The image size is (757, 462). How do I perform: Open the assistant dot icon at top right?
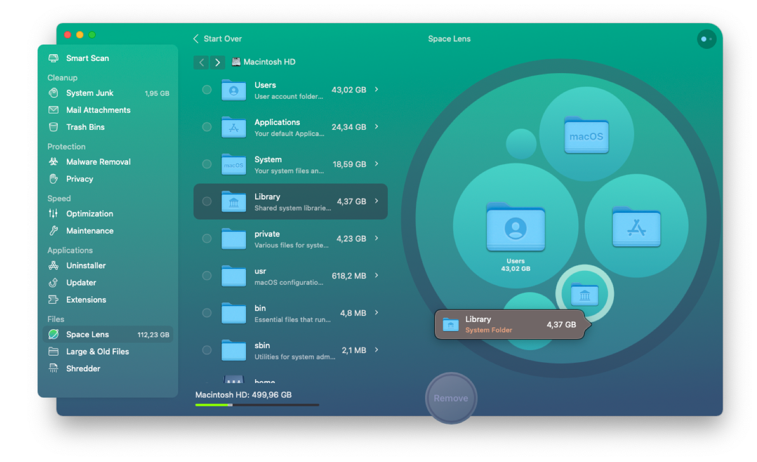click(707, 39)
